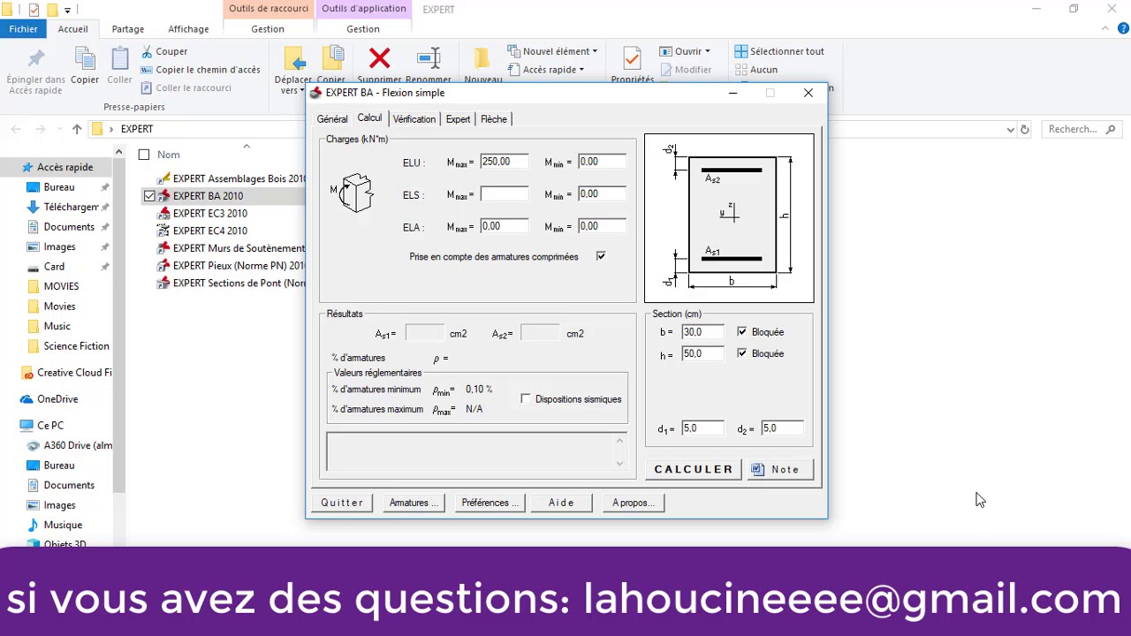Click the d1 cover input field

(x=702, y=428)
